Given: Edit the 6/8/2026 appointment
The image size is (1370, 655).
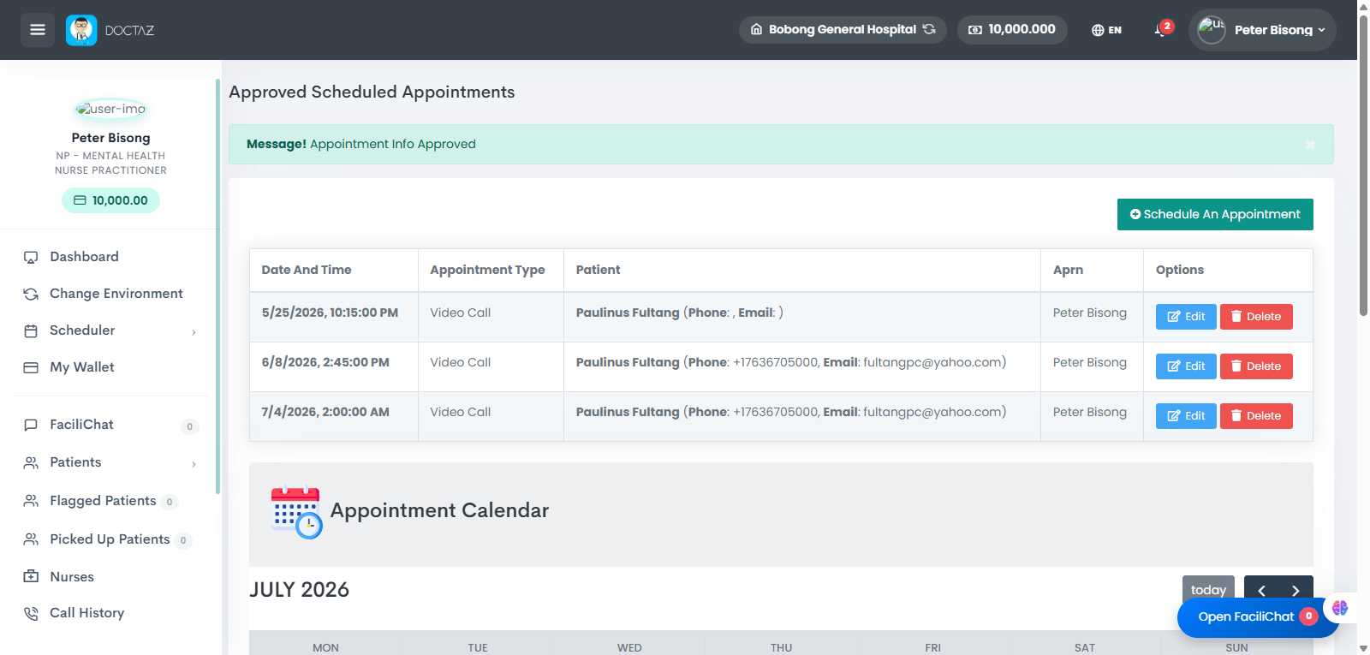Looking at the screenshot, I should 1186,366.
